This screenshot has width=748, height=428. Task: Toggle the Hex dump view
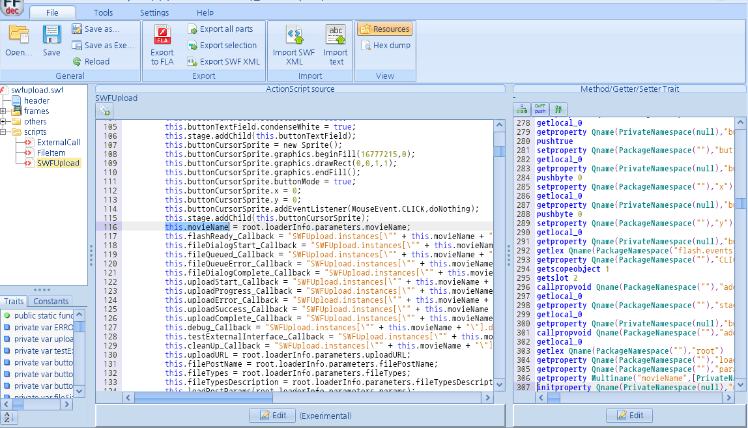[x=386, y=46]
